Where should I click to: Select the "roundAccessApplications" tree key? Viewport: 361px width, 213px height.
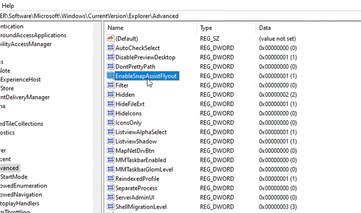click(33, 35)
